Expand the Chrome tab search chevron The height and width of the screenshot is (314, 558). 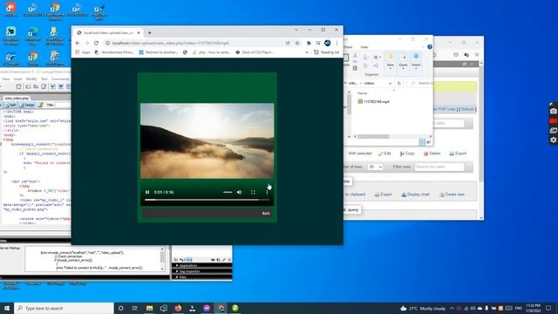point(296,30)
